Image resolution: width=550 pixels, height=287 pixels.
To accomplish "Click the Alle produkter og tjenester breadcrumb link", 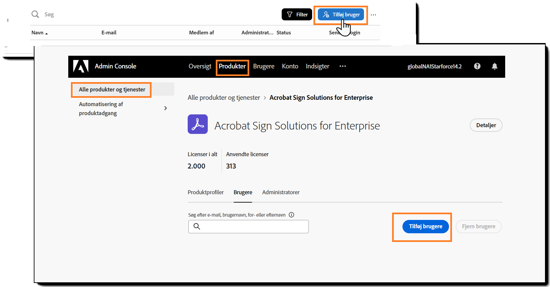I will click(224, 97).
